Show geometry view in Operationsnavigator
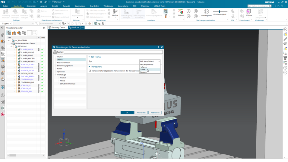Viewport: 288px width, 162px height. click(19, 33)
